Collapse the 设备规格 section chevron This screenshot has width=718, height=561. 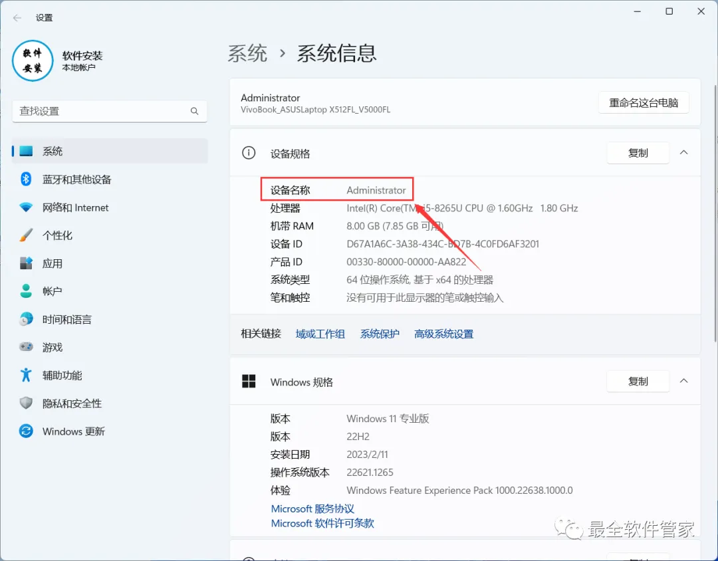[683, 152]
